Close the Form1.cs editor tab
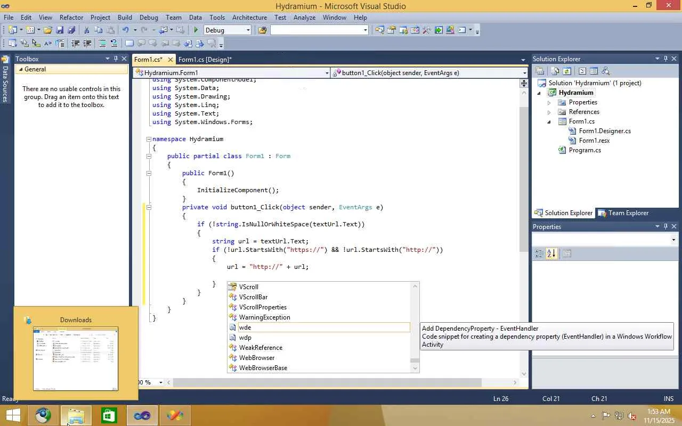Viewport: 682px width, 426px height. click(x=170, y=60)
